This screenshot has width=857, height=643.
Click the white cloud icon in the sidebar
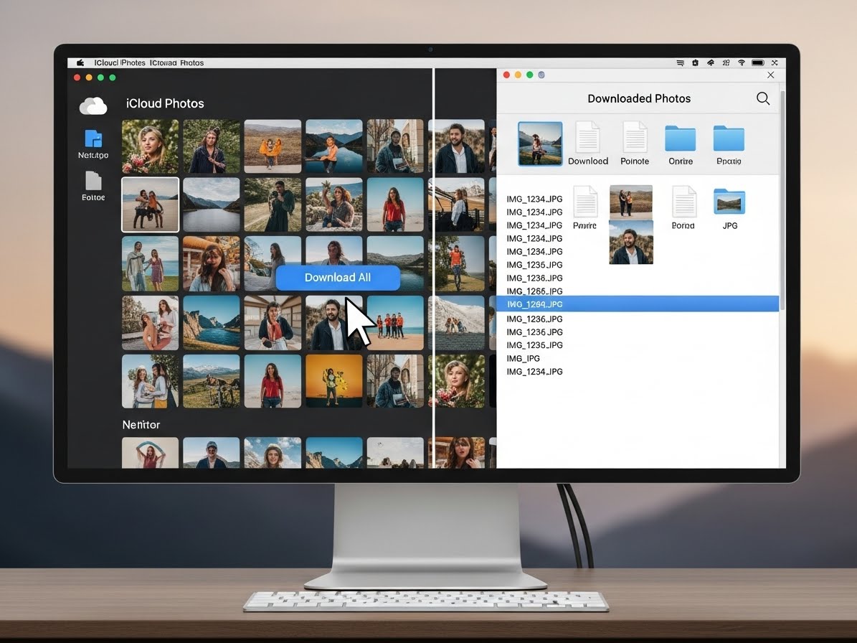pos(93,105)
